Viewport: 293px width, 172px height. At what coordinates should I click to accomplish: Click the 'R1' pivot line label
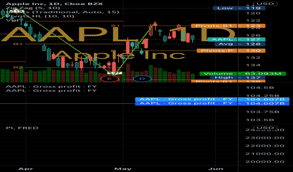tap(18, 44)
